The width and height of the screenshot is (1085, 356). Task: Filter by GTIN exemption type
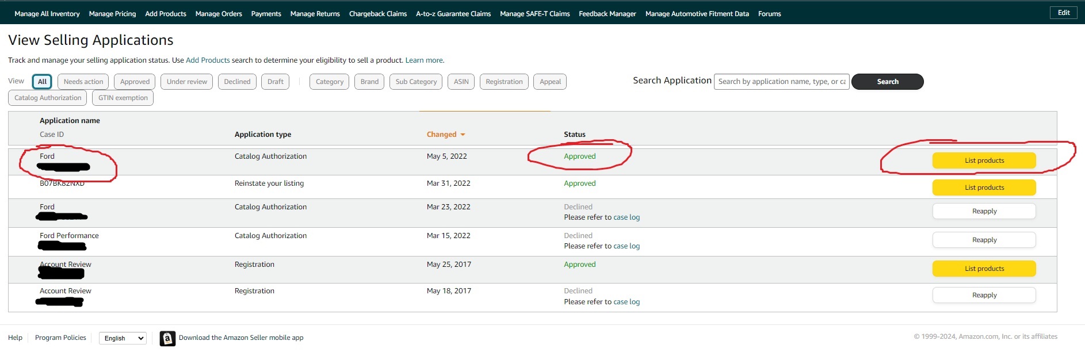point(123,98)
